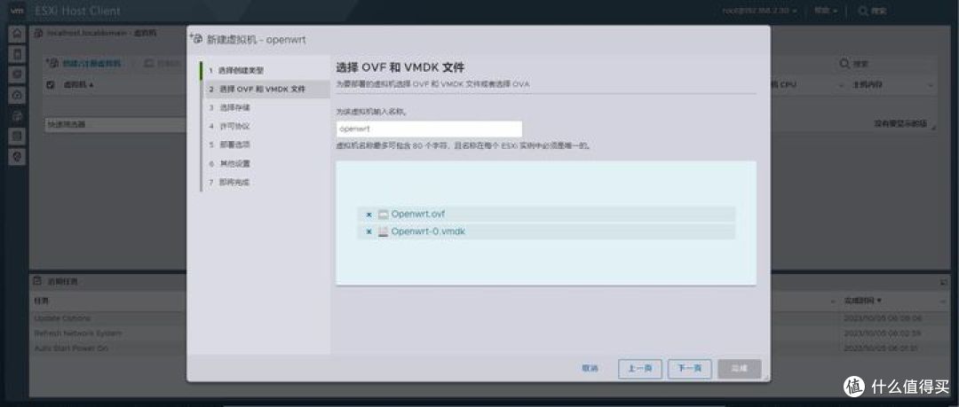Click the Openwrt-0.vmdk disk icon
Screen dimensions: 959x407
tap(384, 231)
